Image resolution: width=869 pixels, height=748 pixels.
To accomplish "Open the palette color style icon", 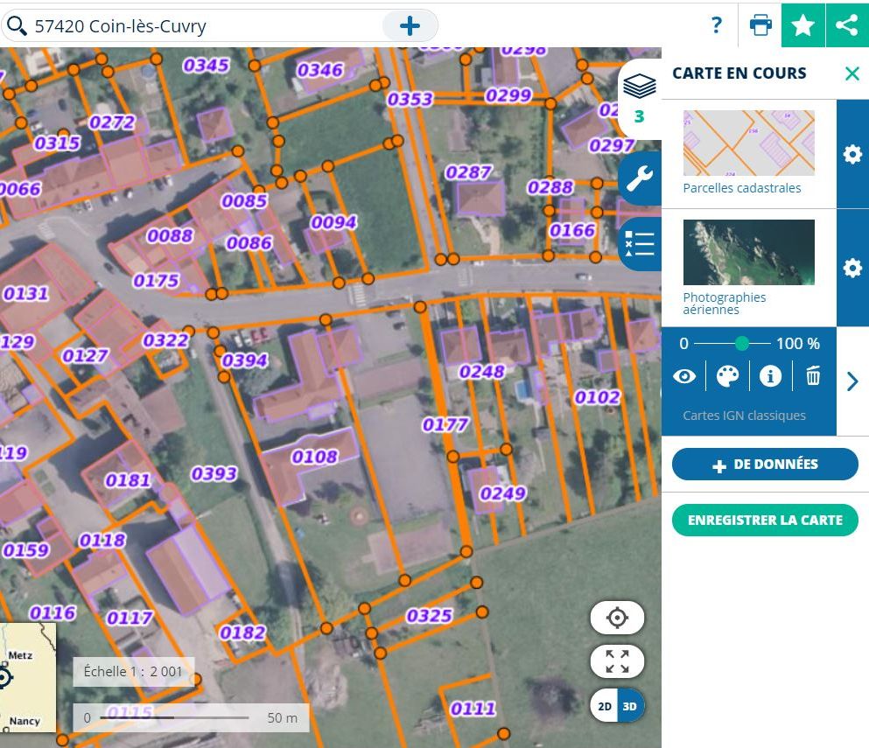I will click(x=728, y=377).
